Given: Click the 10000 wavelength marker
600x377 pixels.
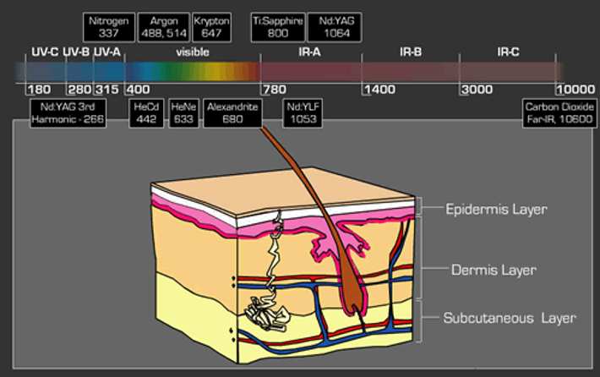Looking at the screenshot, I should tap(575, 90).
